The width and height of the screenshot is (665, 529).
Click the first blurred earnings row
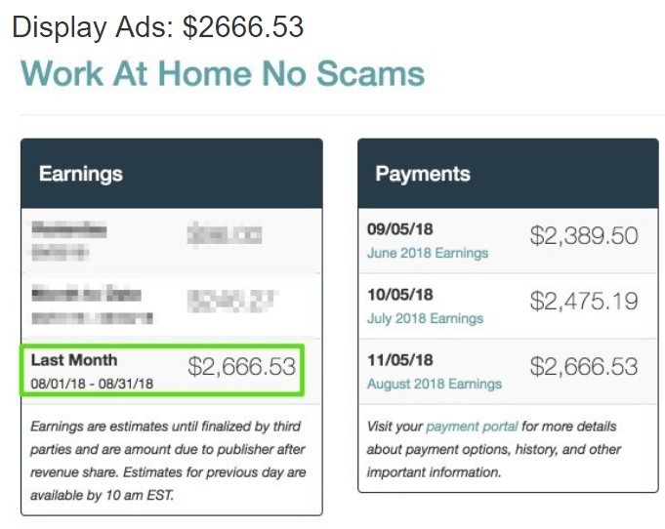tap(171, 240)
